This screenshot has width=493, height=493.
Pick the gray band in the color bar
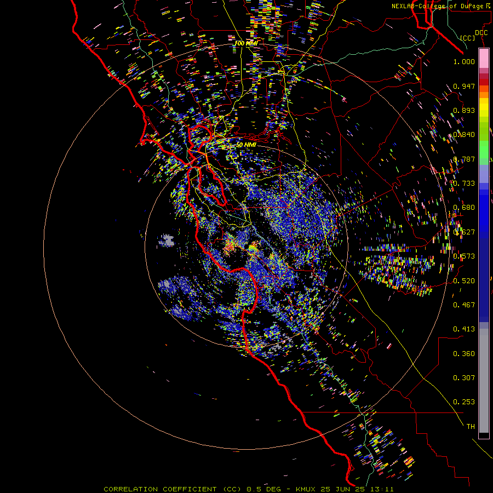484,381
